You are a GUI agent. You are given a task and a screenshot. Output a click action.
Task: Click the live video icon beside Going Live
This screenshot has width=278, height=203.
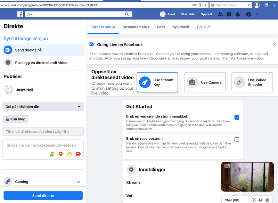tap(92, 44)
